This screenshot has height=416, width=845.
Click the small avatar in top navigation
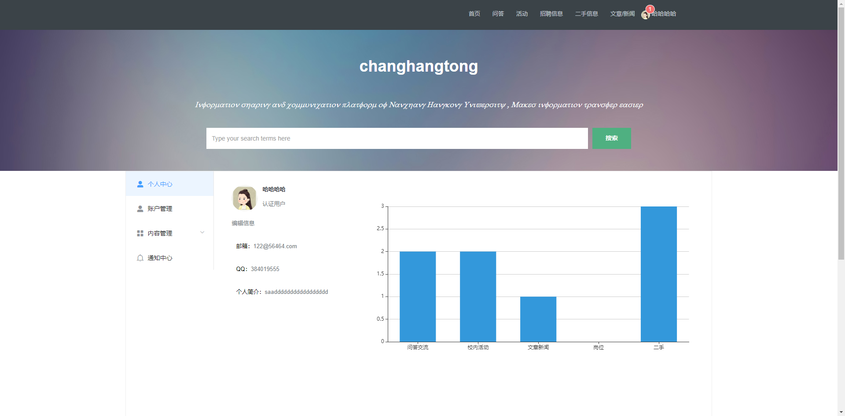(645, 15)
